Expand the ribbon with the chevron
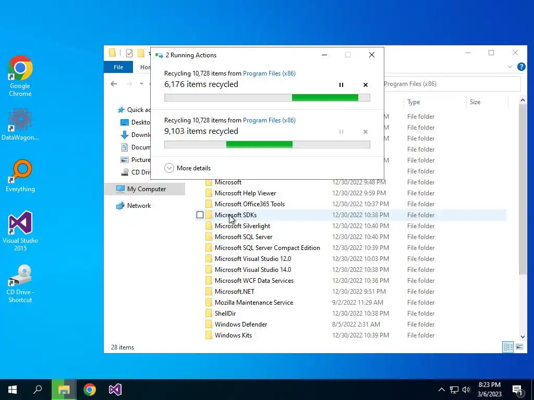This screenshot has height=400, width=534. click(510, 67)
